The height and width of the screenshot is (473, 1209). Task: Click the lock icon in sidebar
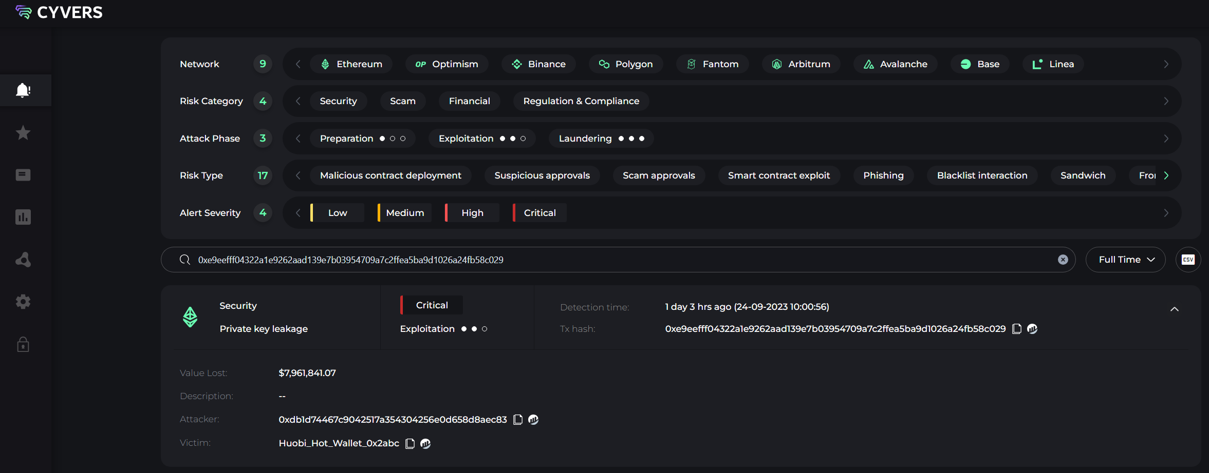[23, 344]
